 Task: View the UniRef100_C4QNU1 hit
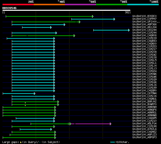click(x=144, y=99)
